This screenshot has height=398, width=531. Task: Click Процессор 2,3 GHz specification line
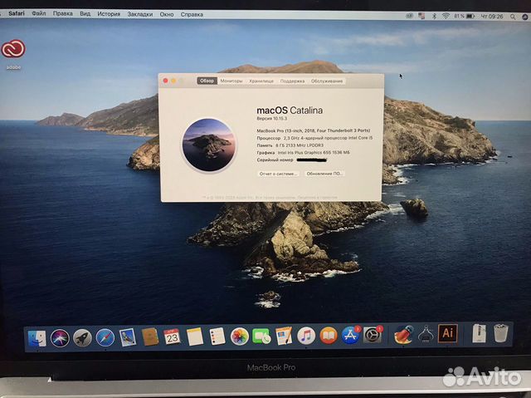pos(314,138)
